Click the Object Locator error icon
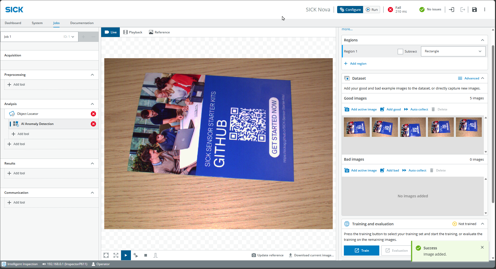496x269 pixels. pyautogui.click(x=93, y=114)
